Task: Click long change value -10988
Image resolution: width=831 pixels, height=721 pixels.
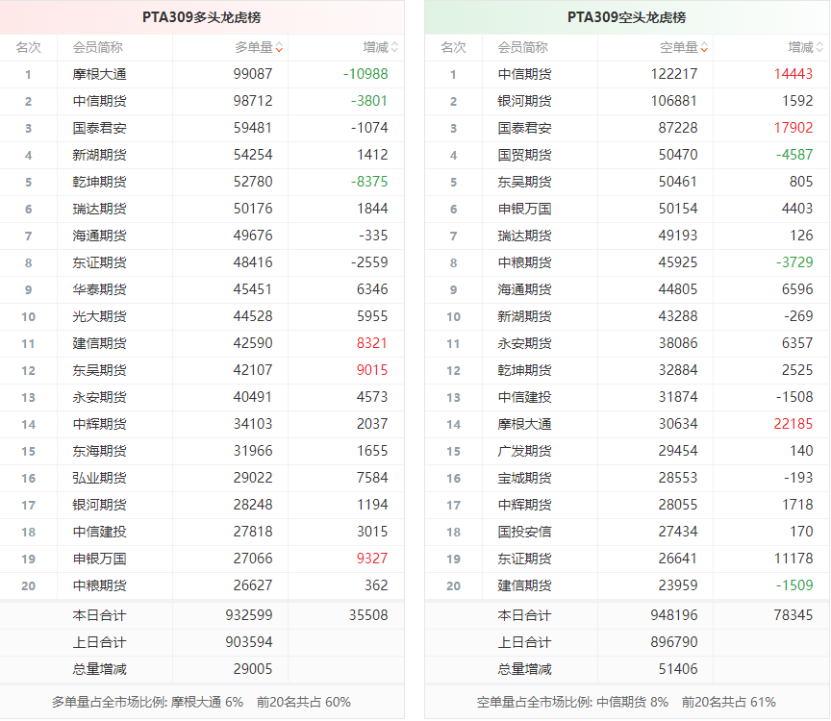Action: coord(365,74)
